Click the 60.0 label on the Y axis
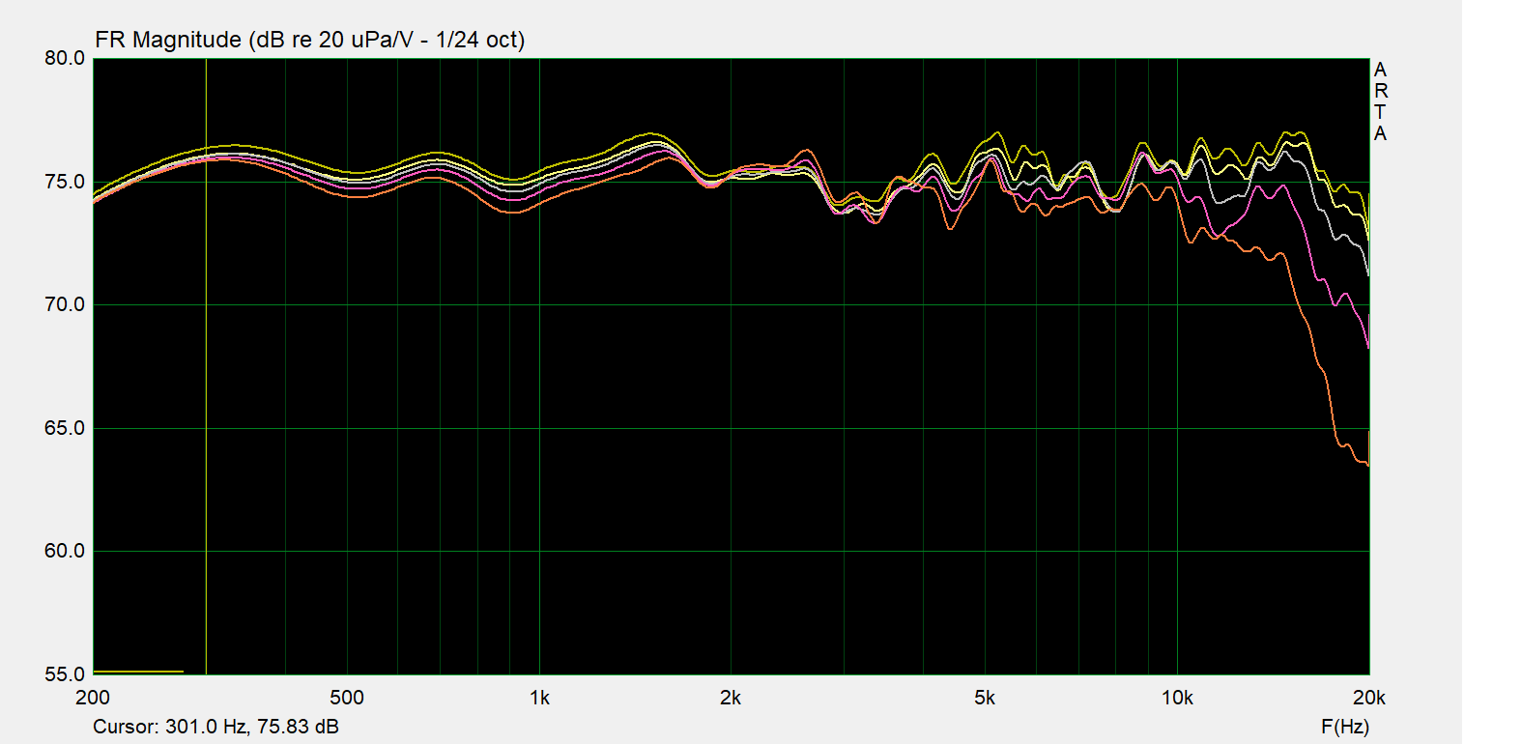The image size is (1522, 744). [x=65, y=551]
